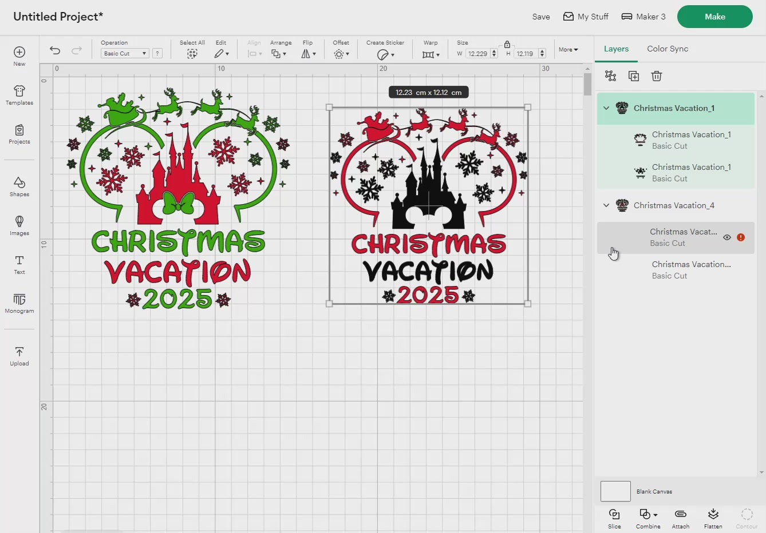Screen dimensions: 766x533
Task: Click the green Make button
Action: pos(715,17)
